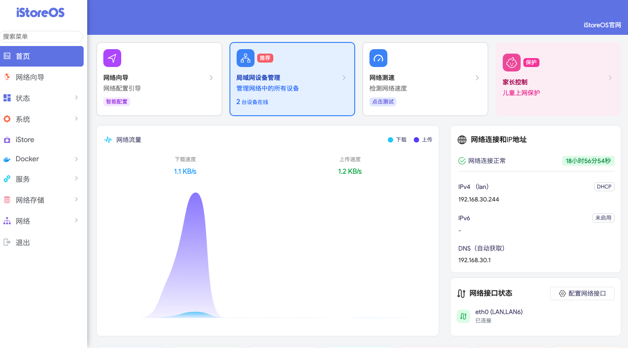
Task: Click the green eth0 interface icon
Action: 463,316
